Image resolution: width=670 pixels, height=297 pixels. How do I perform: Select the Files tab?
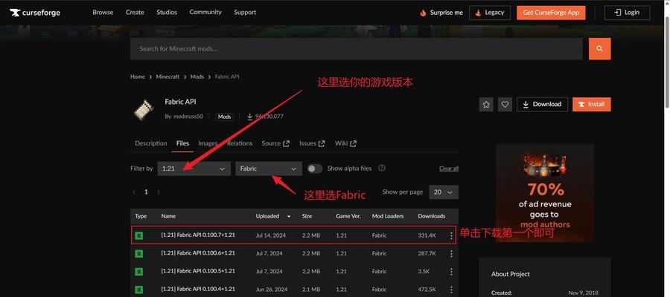tap(183, 143)
